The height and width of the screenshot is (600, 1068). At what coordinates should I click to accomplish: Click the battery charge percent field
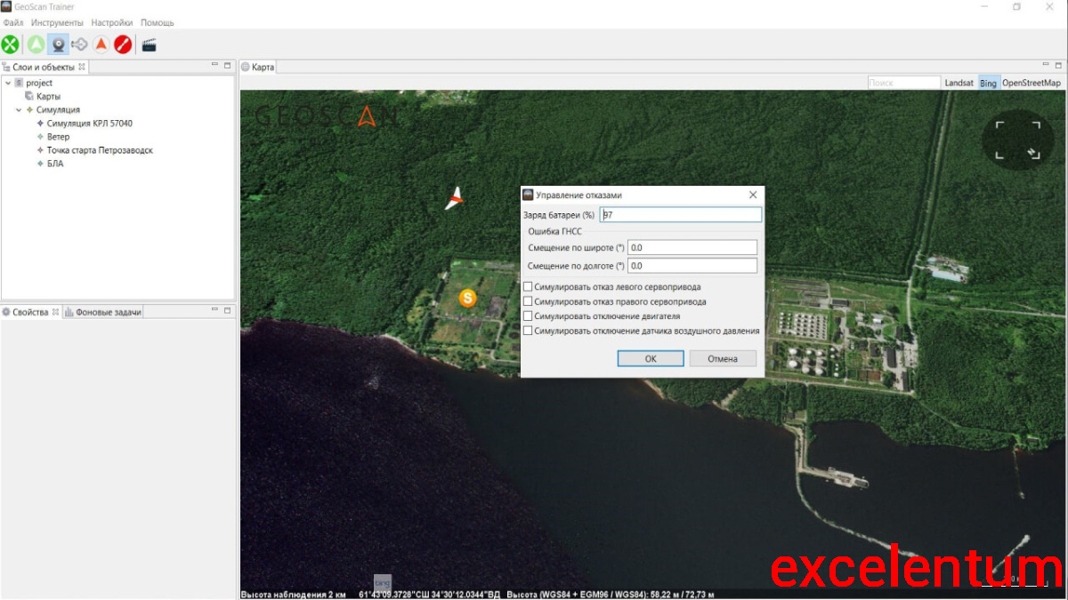681,214
